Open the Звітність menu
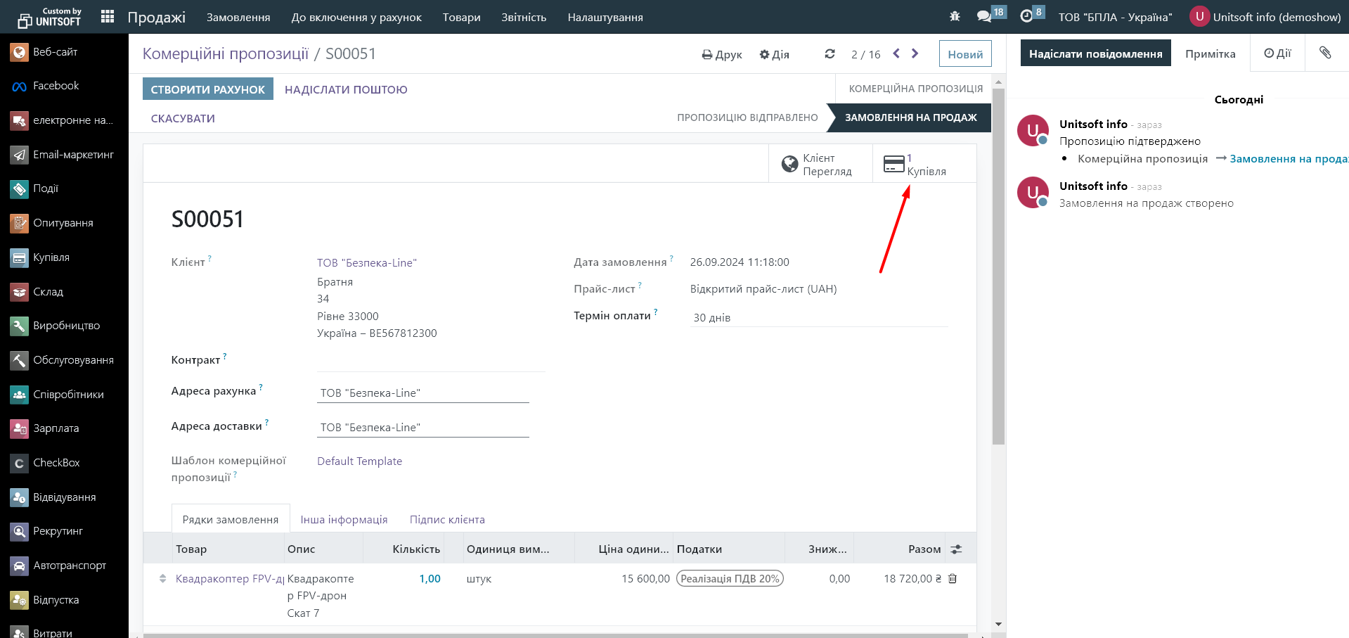This screenshot has width=1349, height=638. pyautogui.click(x=523, y=17)
